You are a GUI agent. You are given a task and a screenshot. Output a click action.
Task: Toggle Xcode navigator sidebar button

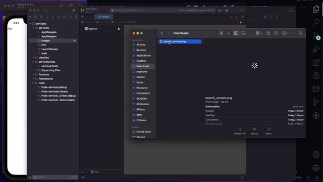(46, 10)
